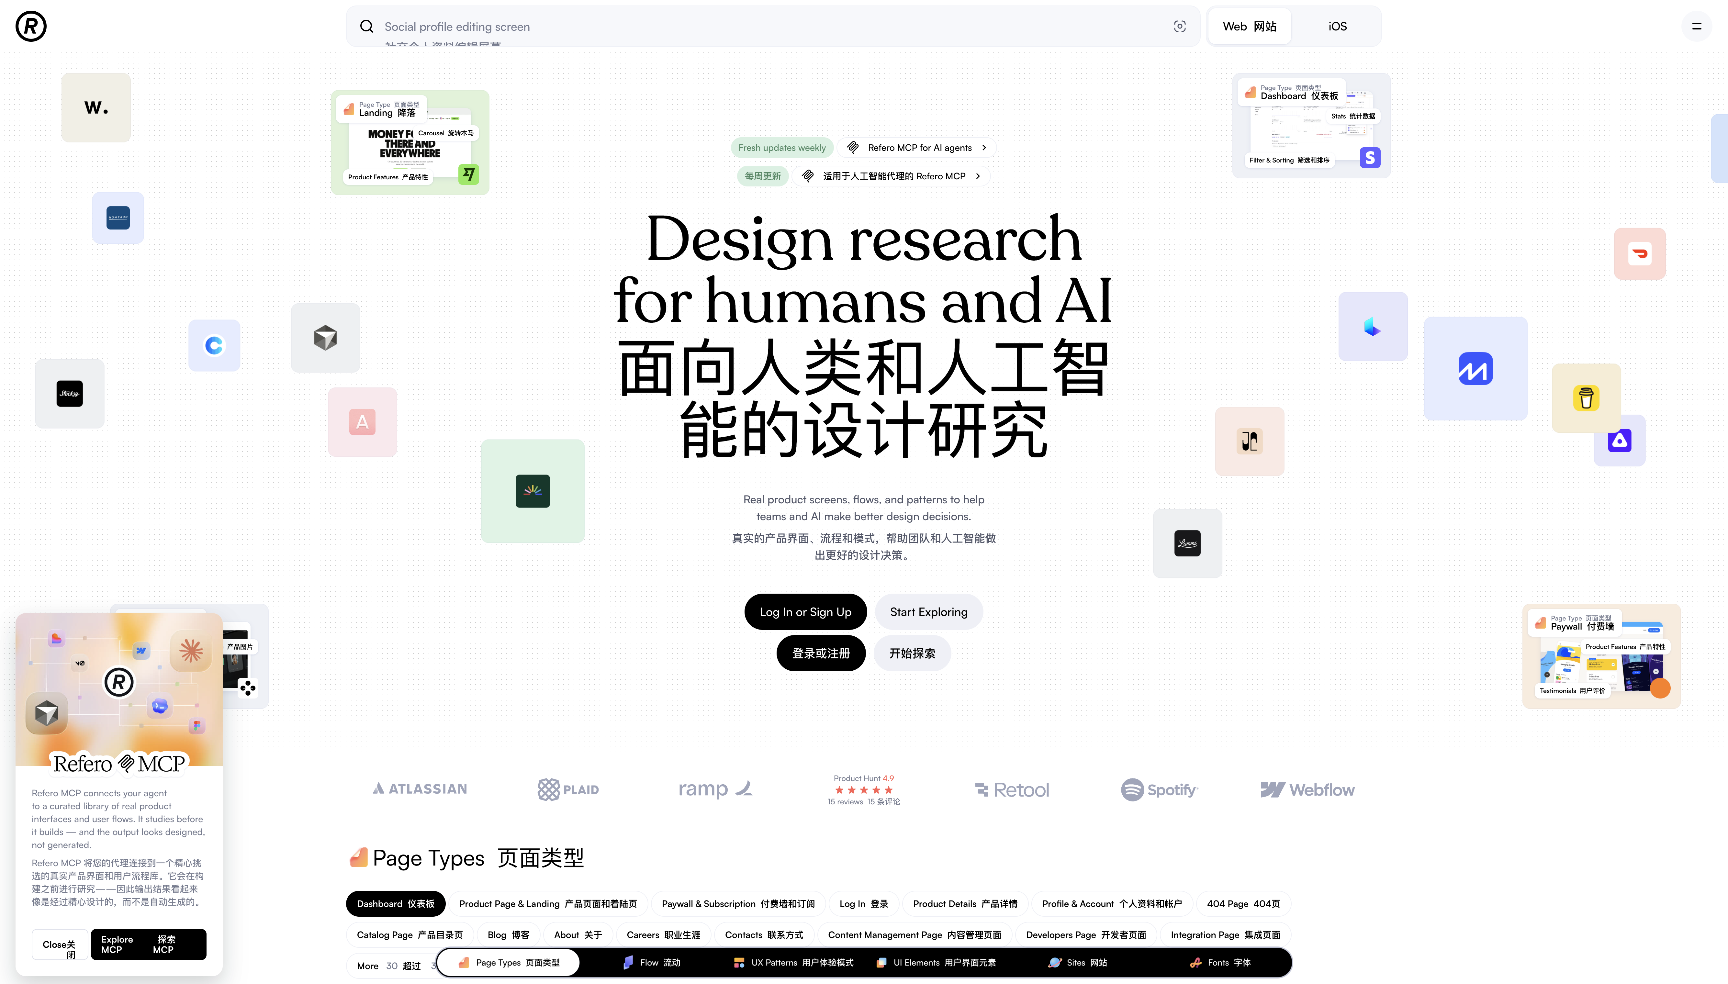Open the hamburger menu in top right corner
This screenshot has height=984, width=1728.
1697,26
